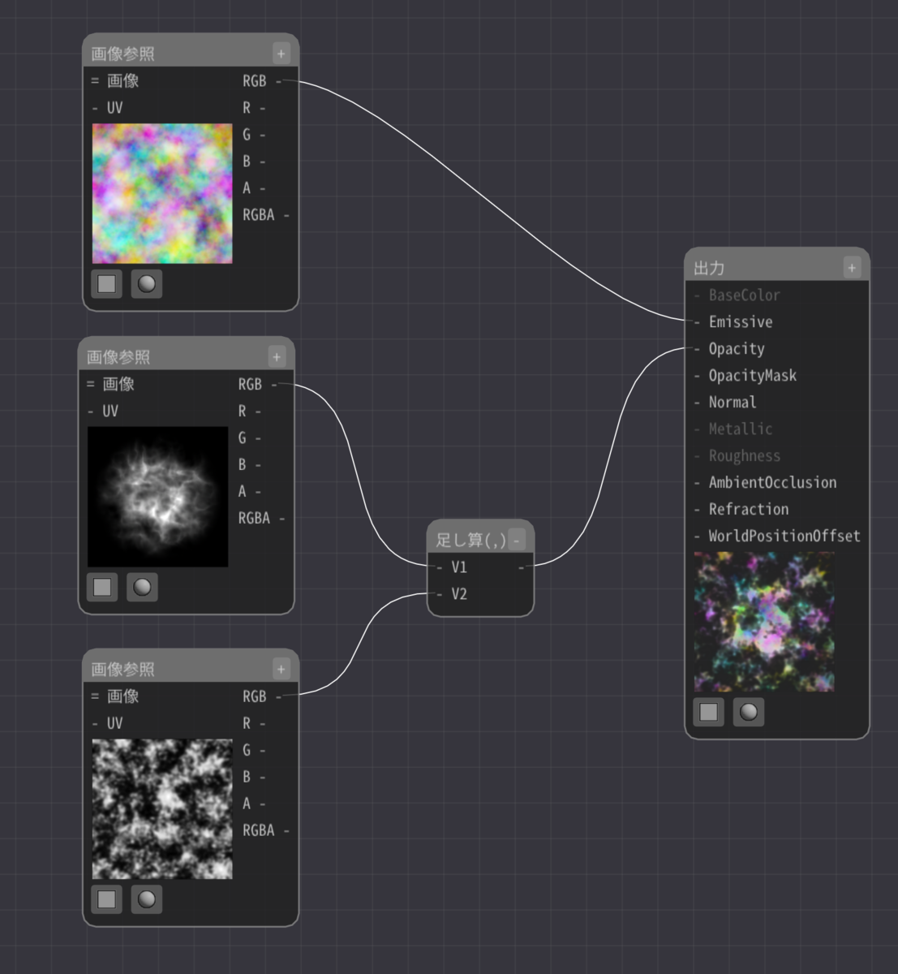Click the Opacity input on 出力 node
This screenshot has width=898, height=974.
click(x=730, y=348)
